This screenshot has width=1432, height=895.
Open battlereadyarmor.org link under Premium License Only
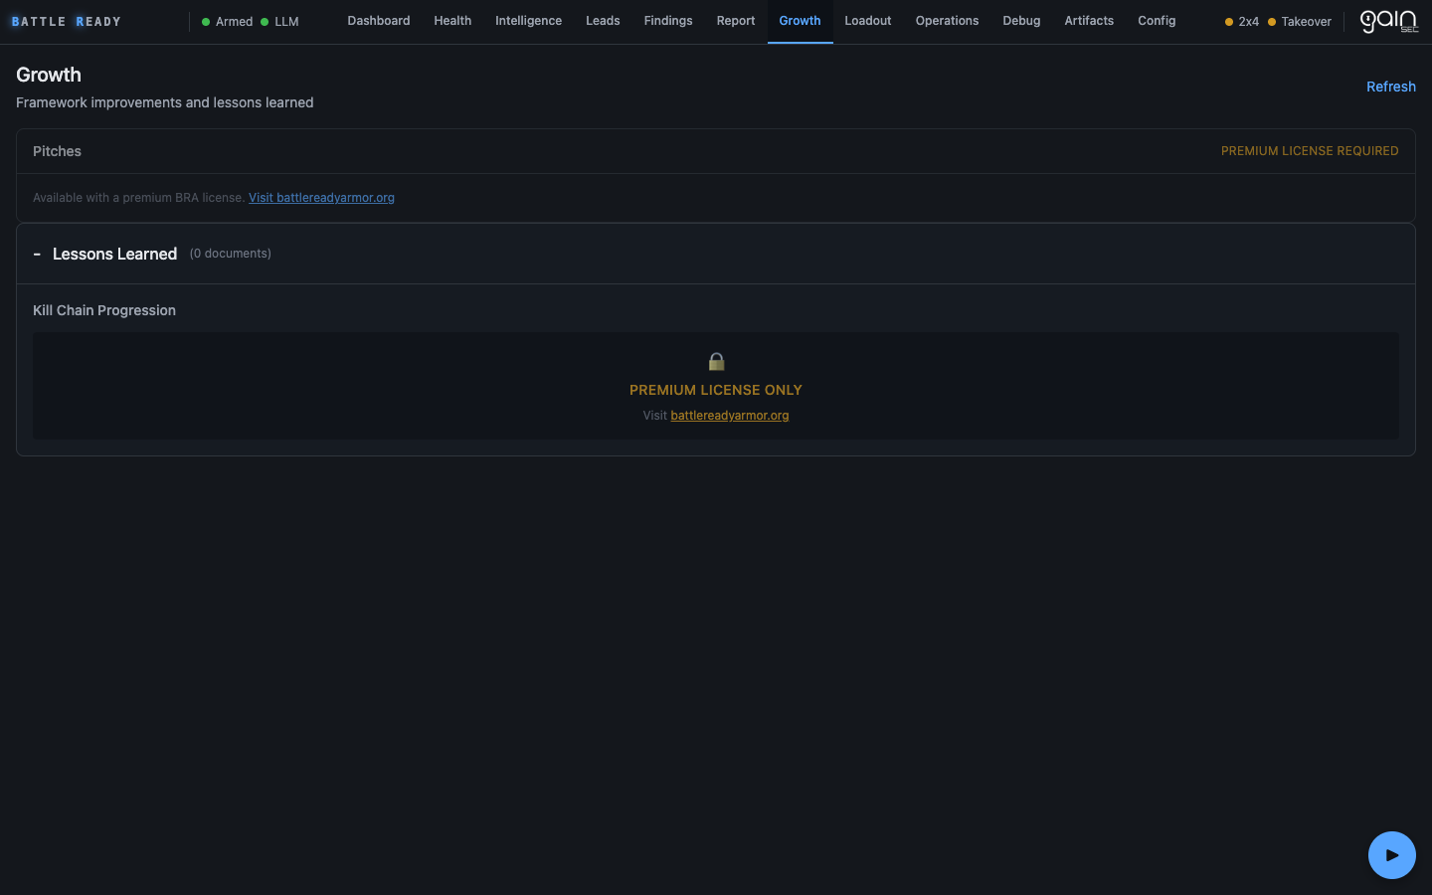(x=730, y=416)
